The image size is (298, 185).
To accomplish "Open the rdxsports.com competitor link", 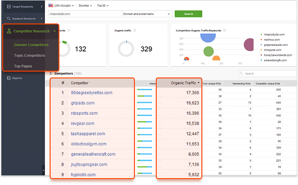I will click(84, 113).
